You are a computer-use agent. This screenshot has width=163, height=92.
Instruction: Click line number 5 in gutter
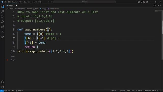pyautogui.click(x=14, y=30)
